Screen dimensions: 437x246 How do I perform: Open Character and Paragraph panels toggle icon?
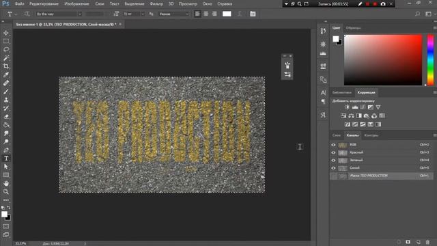tap(253, 14)
